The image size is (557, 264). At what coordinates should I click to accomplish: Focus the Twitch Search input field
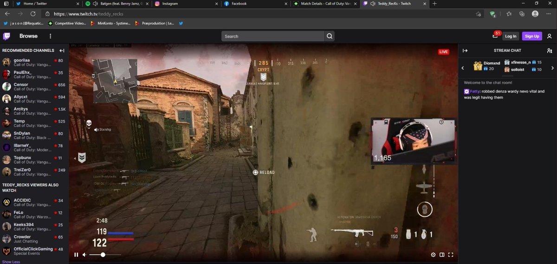pos(273,36)
